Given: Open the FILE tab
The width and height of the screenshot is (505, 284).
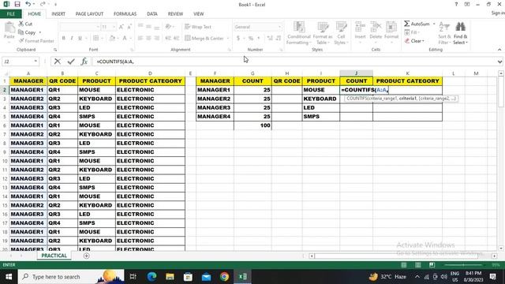Looking at the screenshot, I should point(10,14).
